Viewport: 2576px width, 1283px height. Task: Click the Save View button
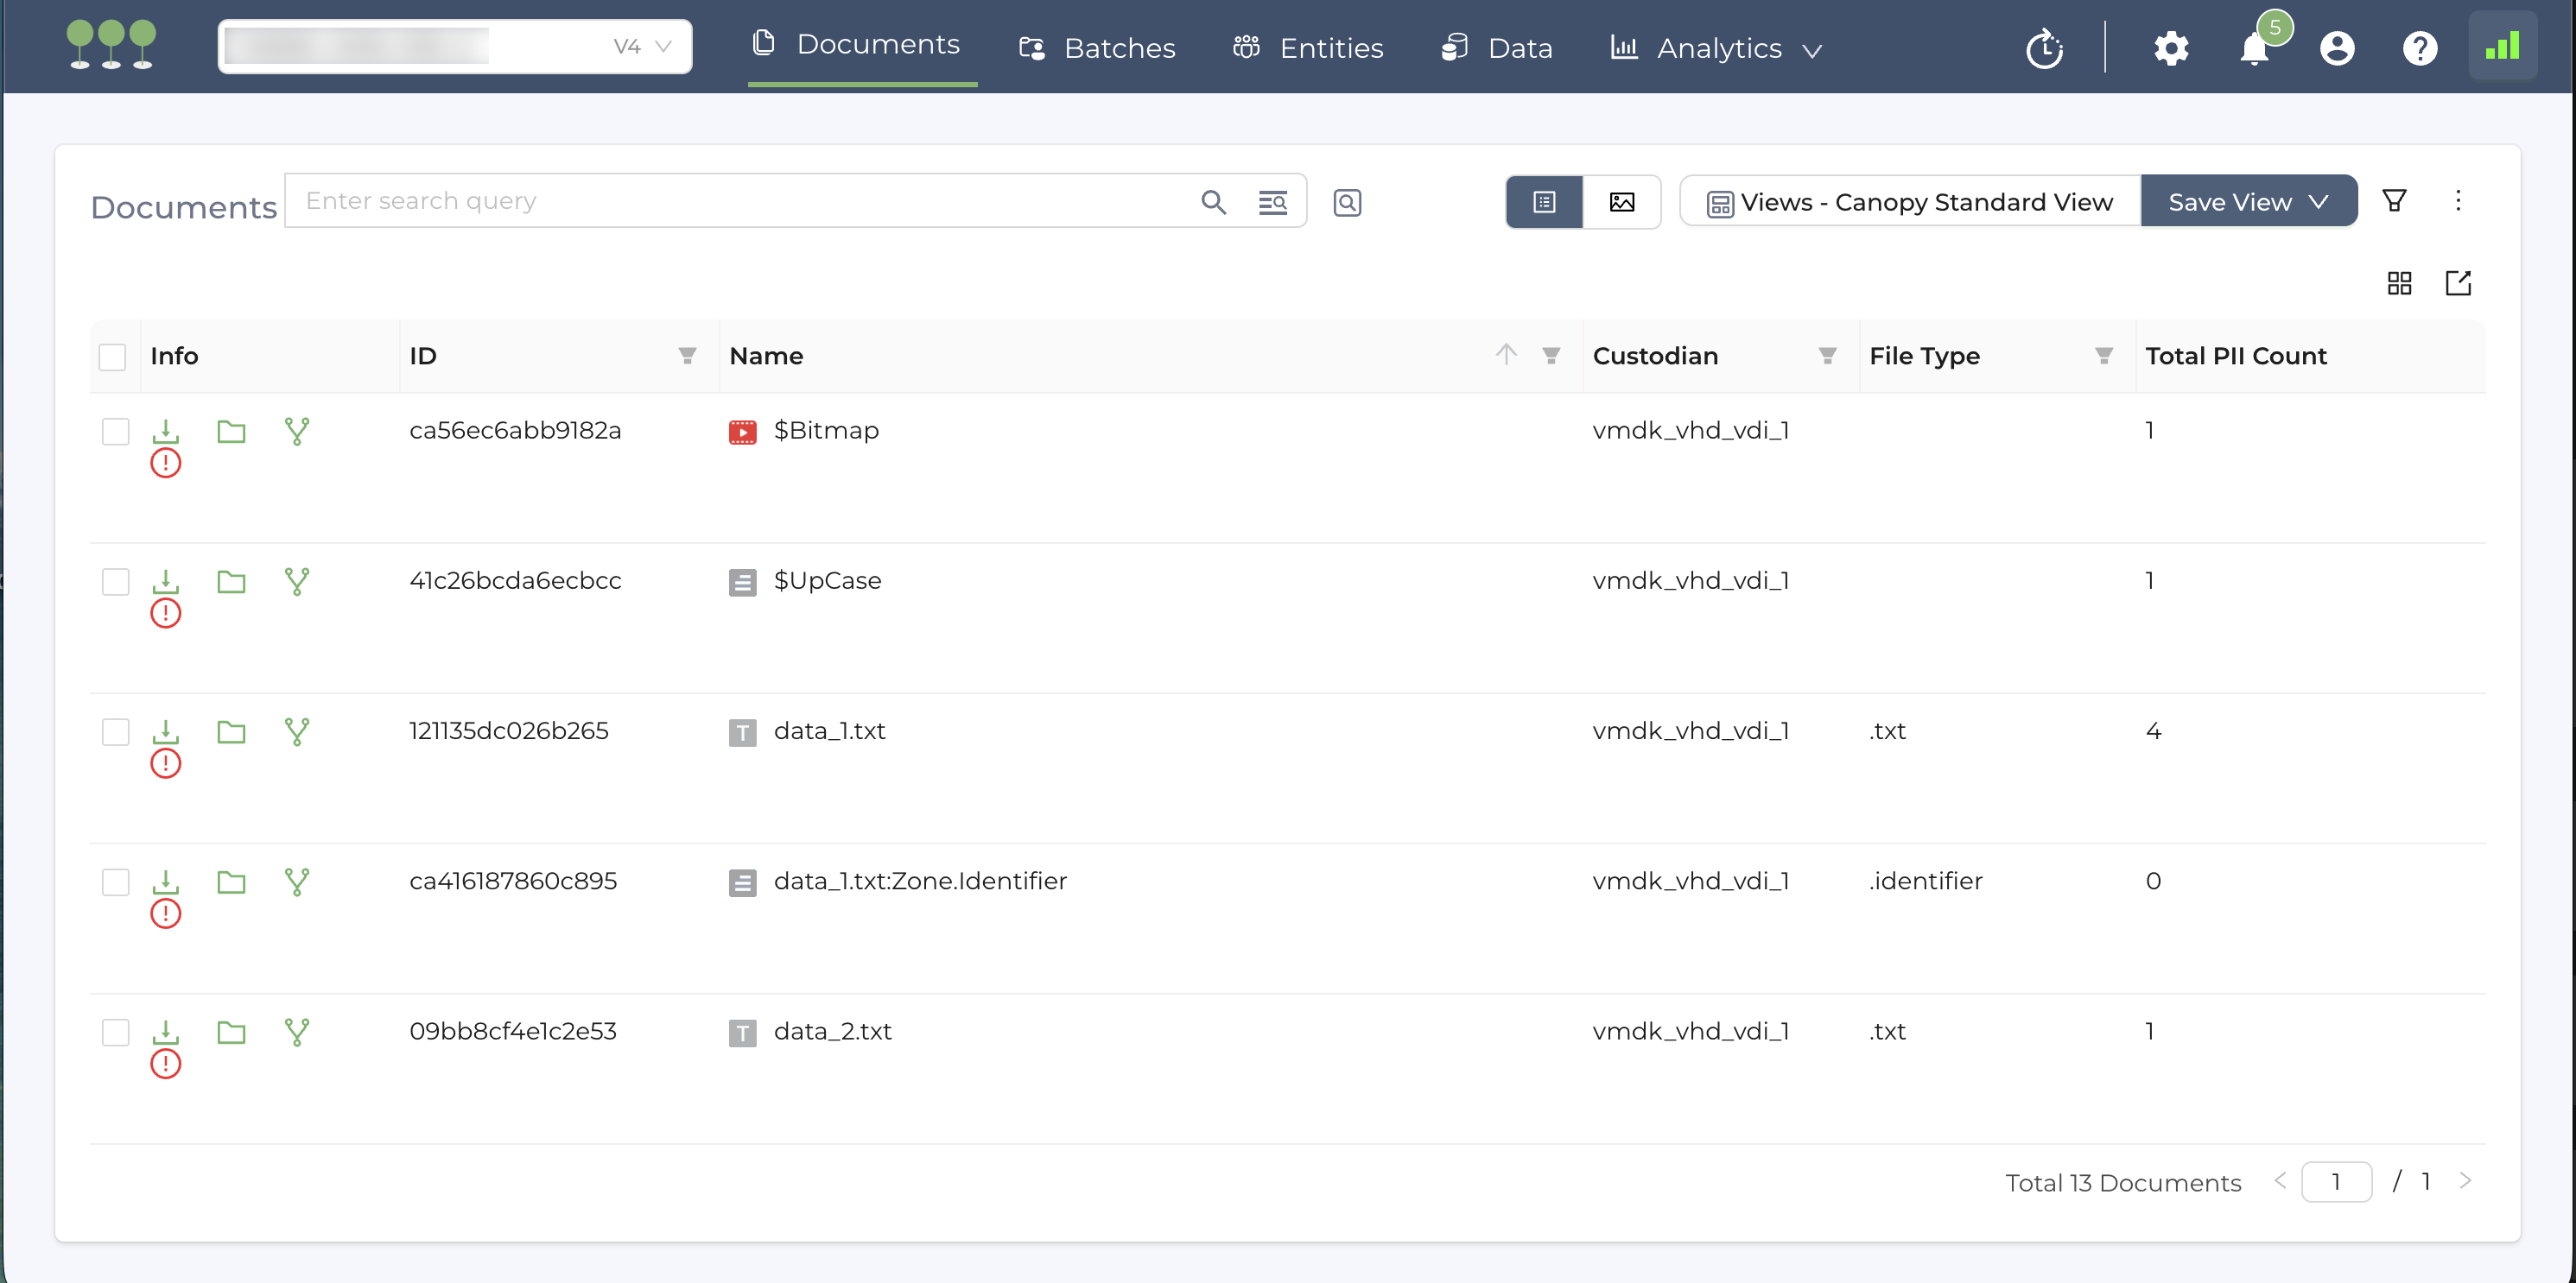click(x=2230, y=202)
